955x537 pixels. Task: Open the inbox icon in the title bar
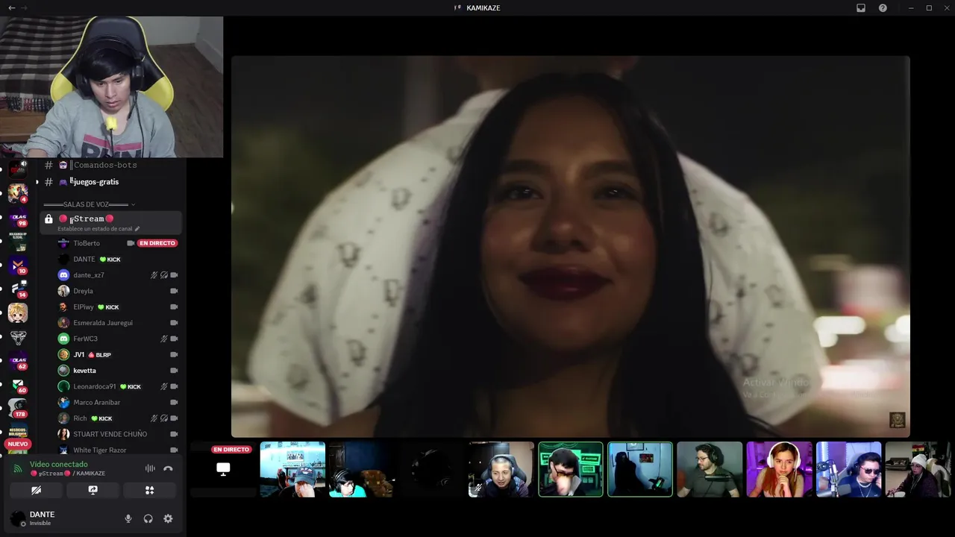click(860, 7)
